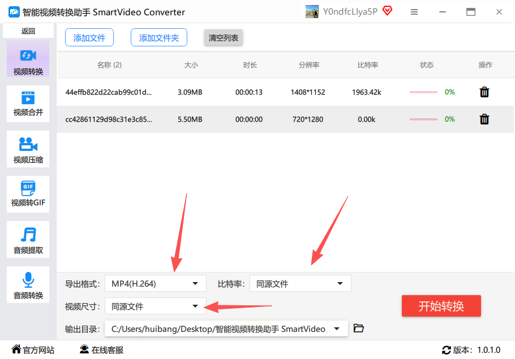The height and width of the screenshot is (359, 515).
Task: Open the 官方网站 link
Action: click(x=33, y=350)
